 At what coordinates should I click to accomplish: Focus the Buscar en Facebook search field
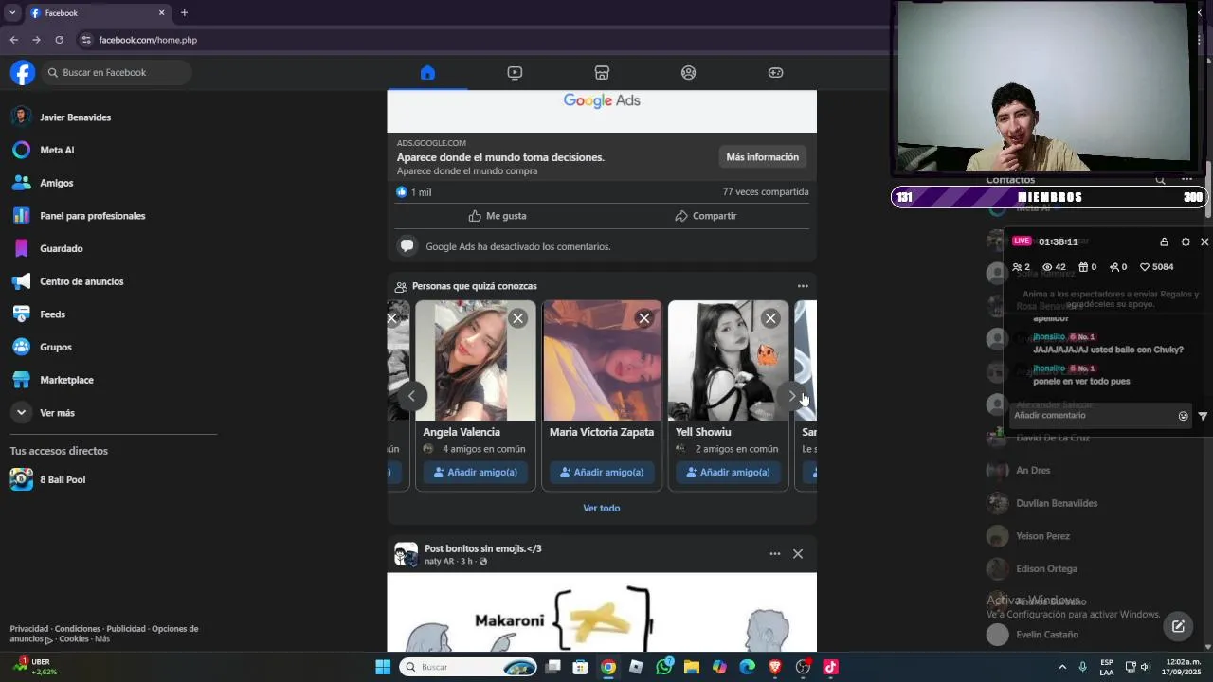coord(117,73)
